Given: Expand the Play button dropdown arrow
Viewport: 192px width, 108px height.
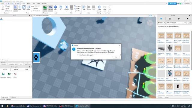Looking at the screenshot, I should tap(84, 11).
